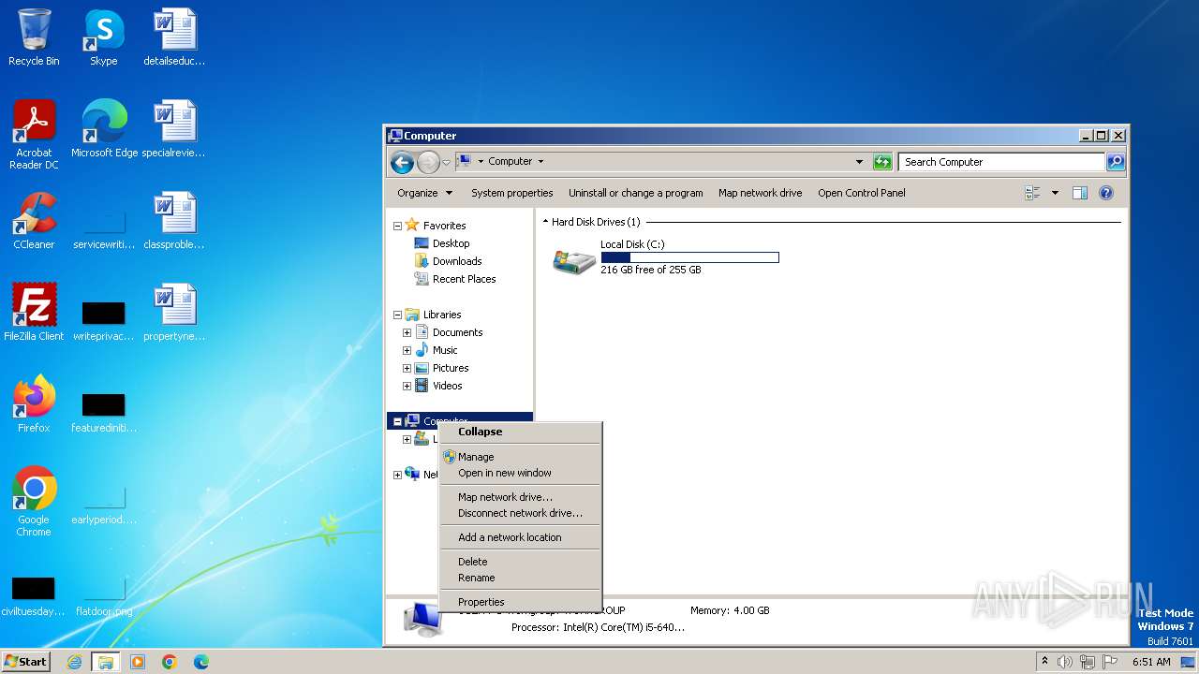The height and width of the screenshot is (674, 1199).
Task: Collapse the Libraries tree group
Action: point(397,315)
